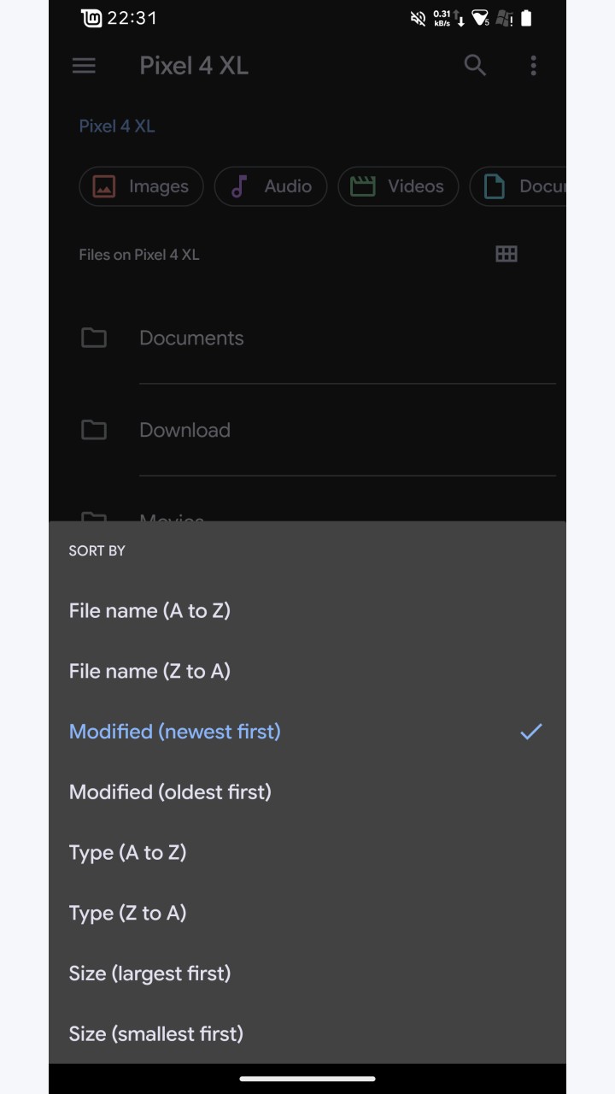Tap the Images chip icon
This screenshot has width=615, height=1094.
104,186
